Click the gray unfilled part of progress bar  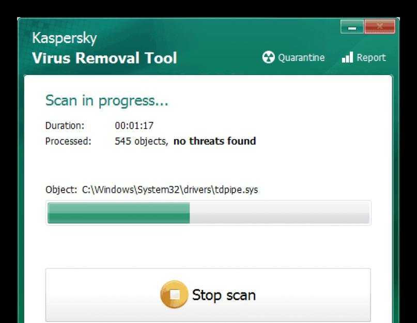(280, 213)
